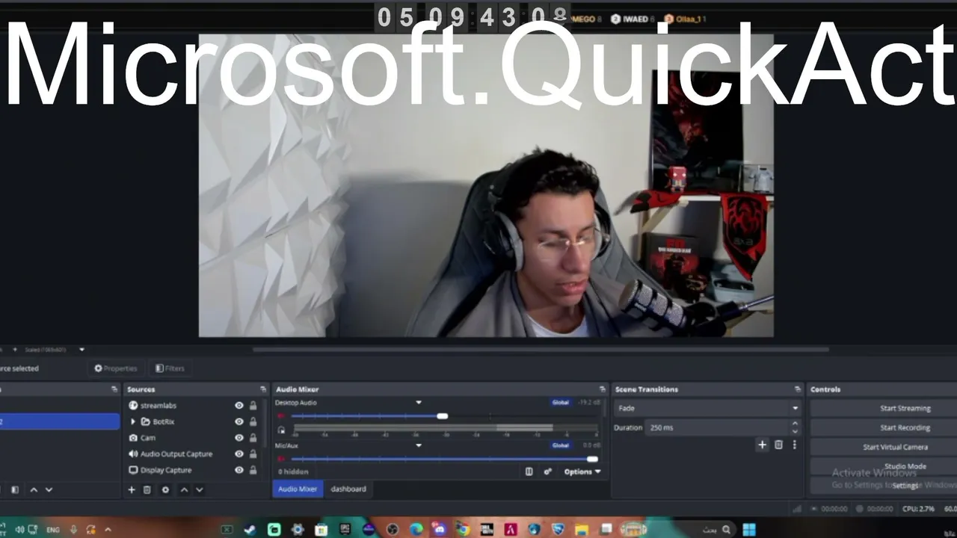Remove selected source with trash icon
The width and height of the screenshot is (957, 538).
point(147,490)
